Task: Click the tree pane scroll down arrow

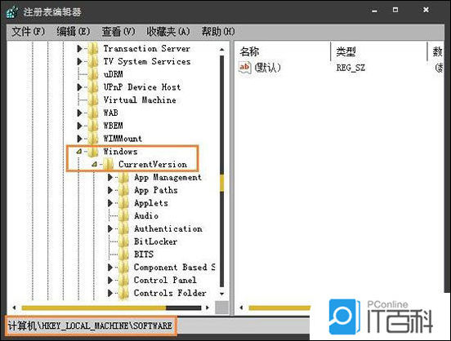Action: pyautogui.click(x=221, y=294)
